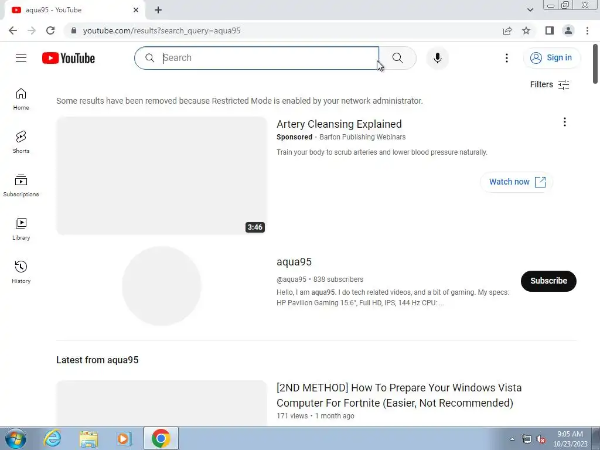
Task: Share this page icon
Action: click(507, 30)
